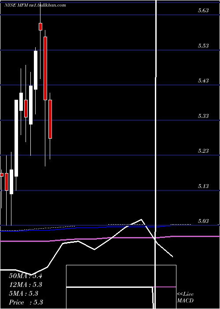Click the 5.23 price axis label
This screenshot has width=220, height=309.
pyautogui.click(x=203, y=151)
